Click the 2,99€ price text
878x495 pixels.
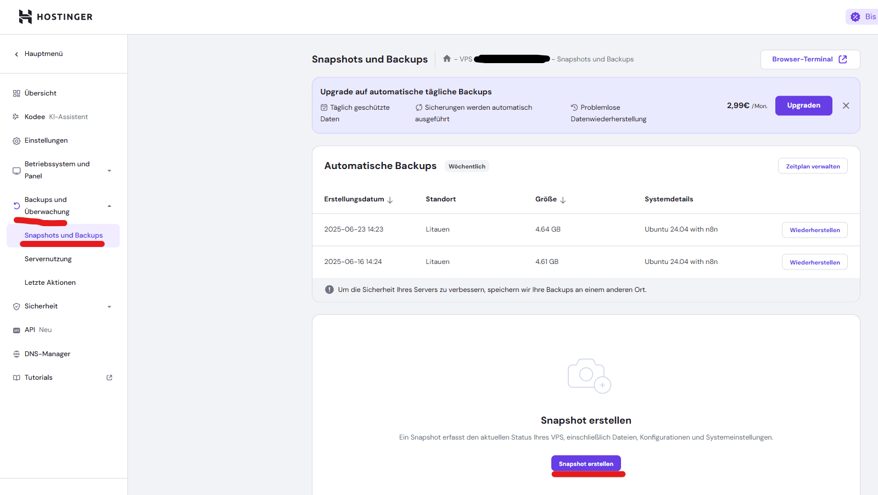738,105
